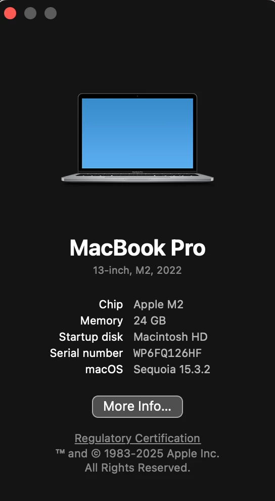
Task: Click the Serial number label
Action: (86, 353)
